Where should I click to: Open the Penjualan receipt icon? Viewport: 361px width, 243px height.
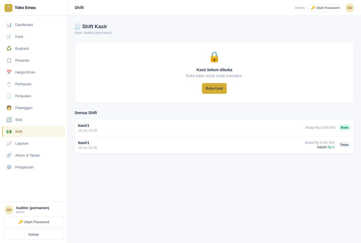(x=9, y=96)
